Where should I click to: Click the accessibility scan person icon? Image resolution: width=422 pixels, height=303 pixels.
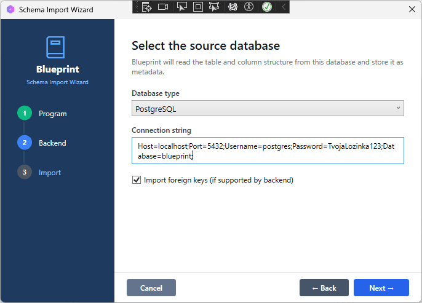click(x=249, y=7)
